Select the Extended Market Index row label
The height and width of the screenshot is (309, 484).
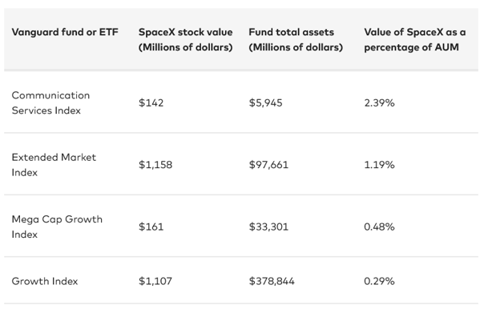click(x=54, y=165)
